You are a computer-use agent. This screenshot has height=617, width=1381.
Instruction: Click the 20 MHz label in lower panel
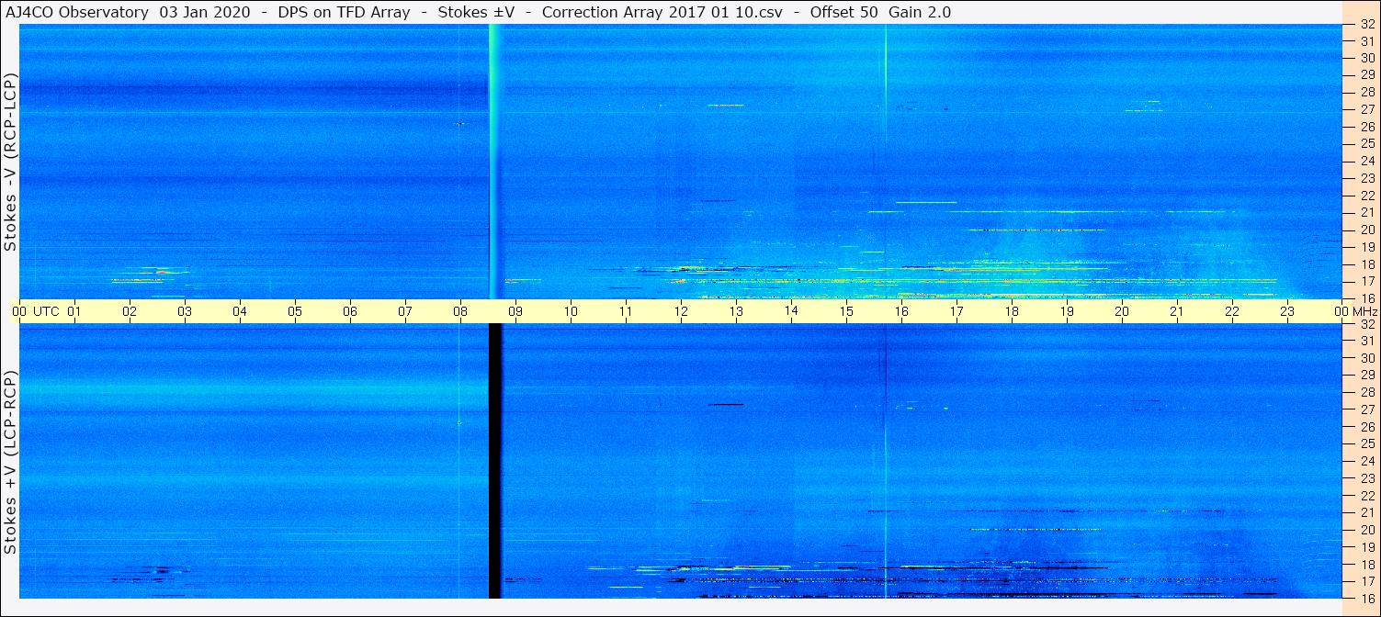point(1366,530)
